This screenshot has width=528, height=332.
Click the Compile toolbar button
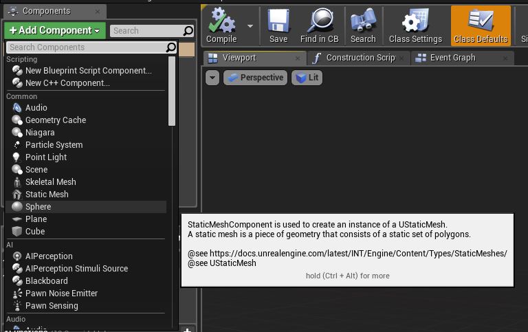click(221, 26)
